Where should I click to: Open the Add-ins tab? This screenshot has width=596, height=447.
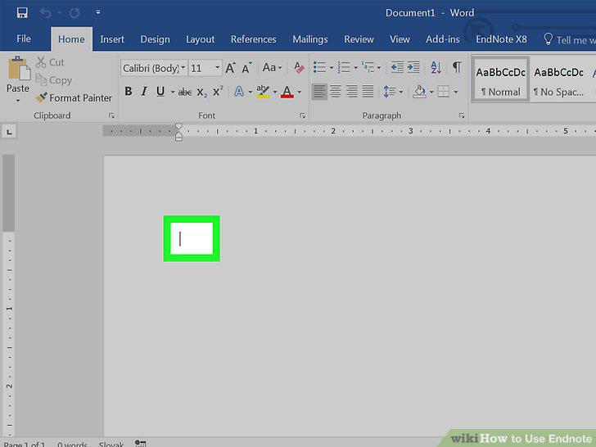tap(443, 39)
